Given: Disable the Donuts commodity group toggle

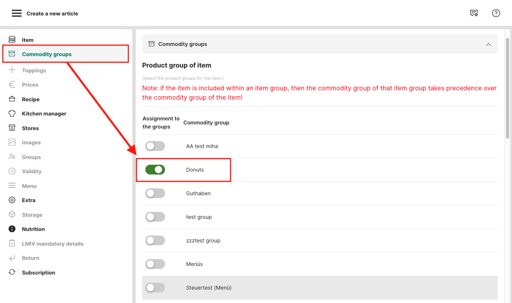Looking at the screenshot, I should pyautogui.click(x=155, y=170).
